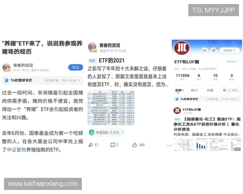This screenshot has width=243, height=194.
Task: Open the three-dot more menu on post
Action: click(x=169, y=145)
